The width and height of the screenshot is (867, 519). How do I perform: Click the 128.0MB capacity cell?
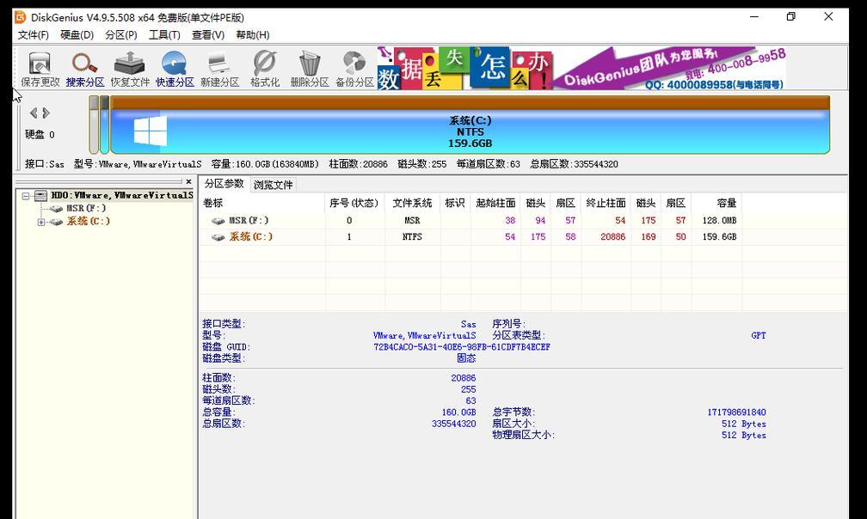pos(719,220)
